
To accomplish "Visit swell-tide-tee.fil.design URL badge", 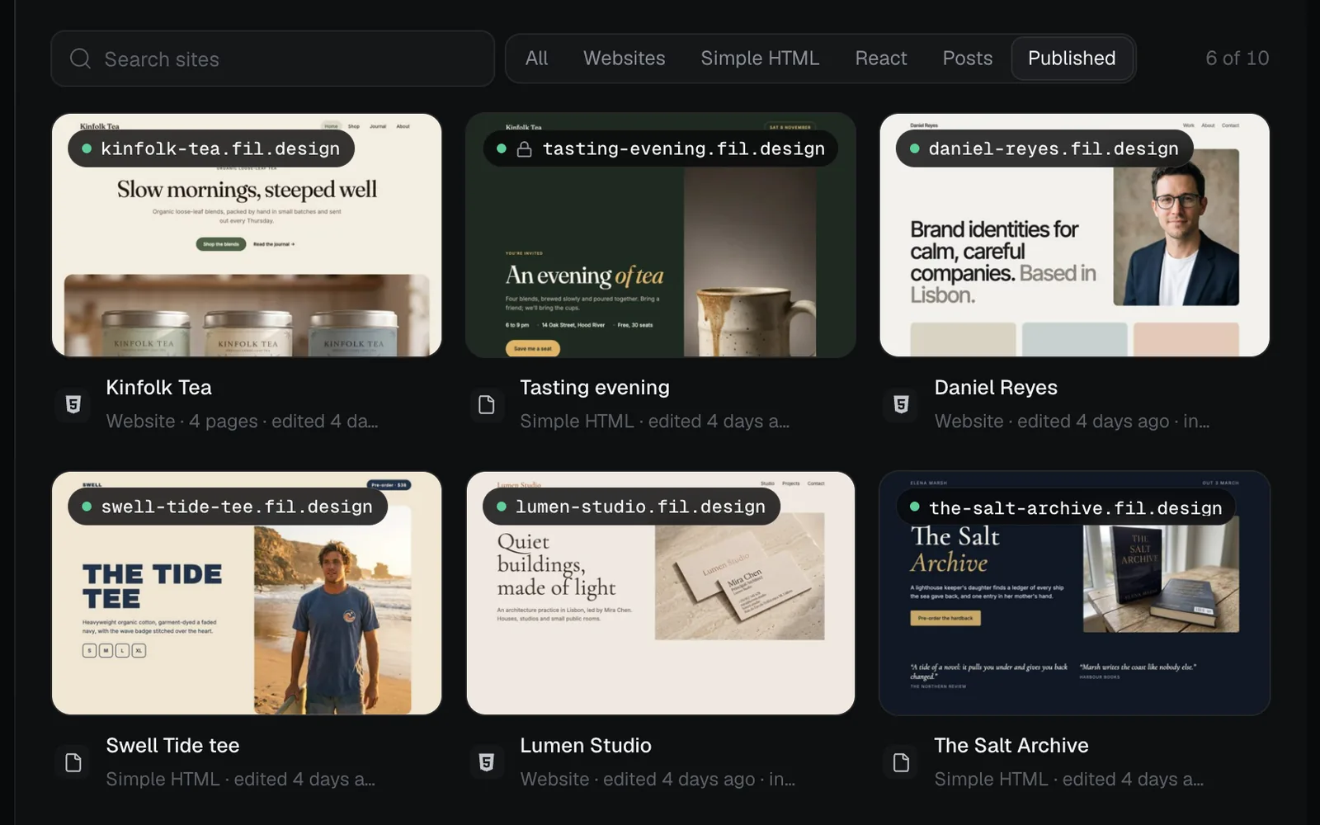I will pyautogui.click(x=228, y=507).
